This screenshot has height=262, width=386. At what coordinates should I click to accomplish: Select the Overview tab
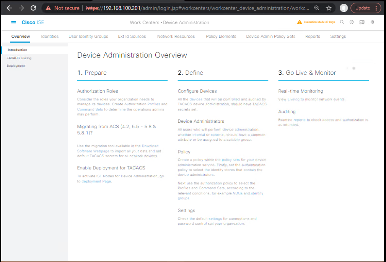coord(20,36)
